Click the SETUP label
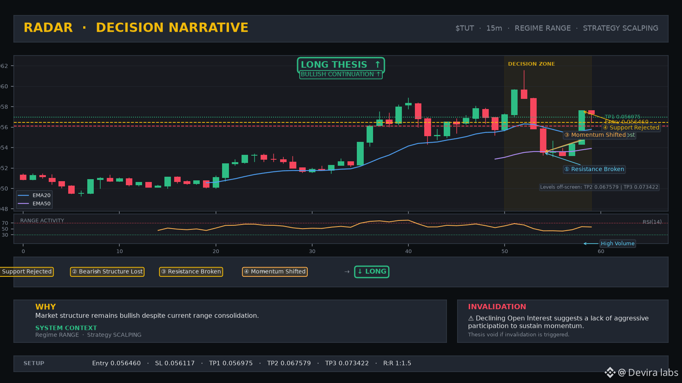Screen dimensions: 682x383 click(x=34, y=363)
